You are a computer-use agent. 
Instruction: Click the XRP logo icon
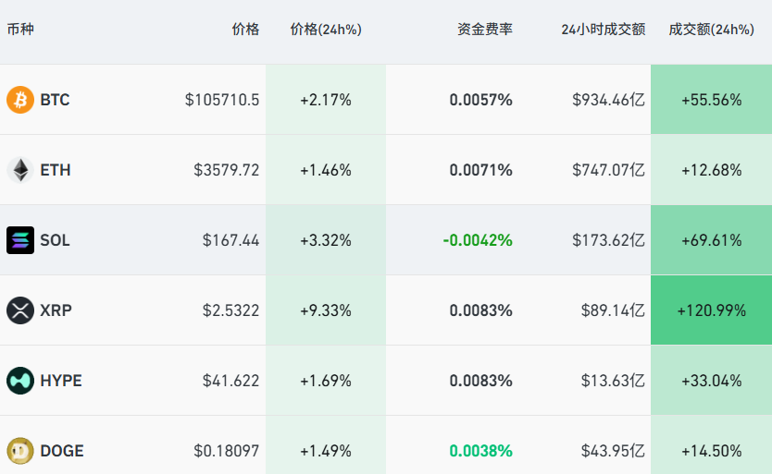[20, 310]
